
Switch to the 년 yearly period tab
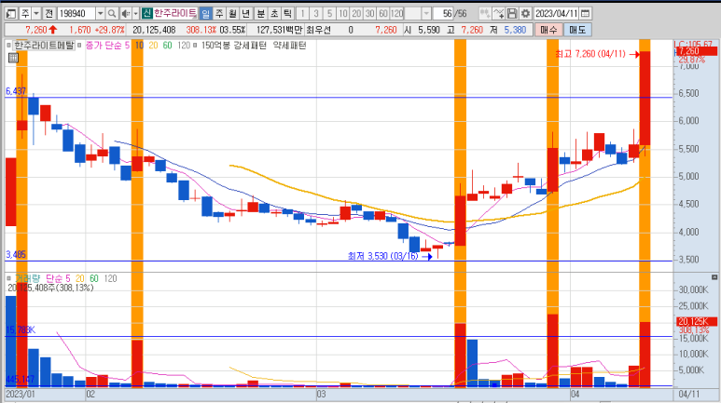tap(246, 13)
